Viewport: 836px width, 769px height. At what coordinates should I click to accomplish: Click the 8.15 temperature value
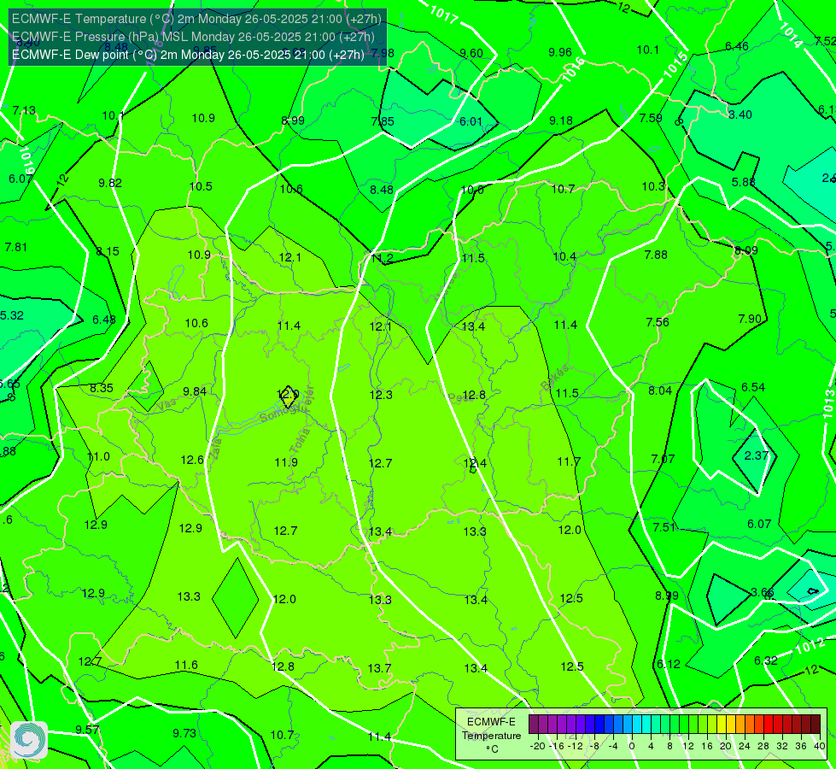pyautogui.click(x=108, y=251)
